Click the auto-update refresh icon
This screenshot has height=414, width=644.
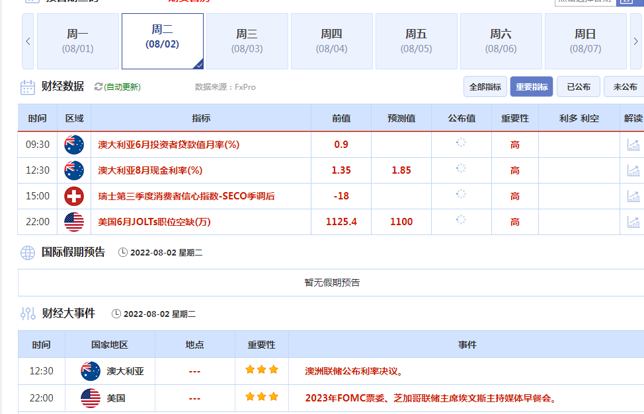click(x=99, y=86)
